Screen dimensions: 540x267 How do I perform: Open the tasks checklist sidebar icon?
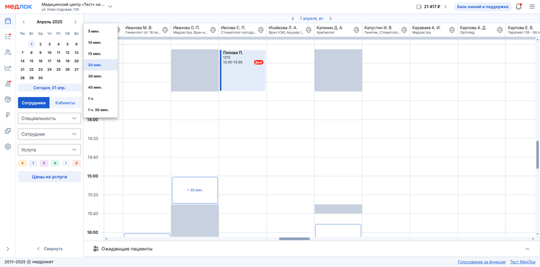point(7,36)
